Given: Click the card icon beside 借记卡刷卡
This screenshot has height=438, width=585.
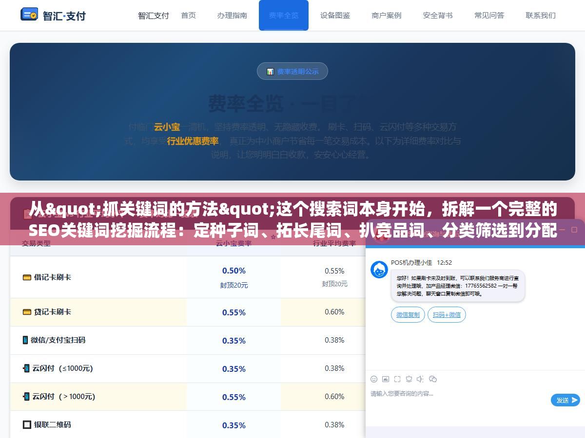Looking at the screenshot, I should (27, 277).
